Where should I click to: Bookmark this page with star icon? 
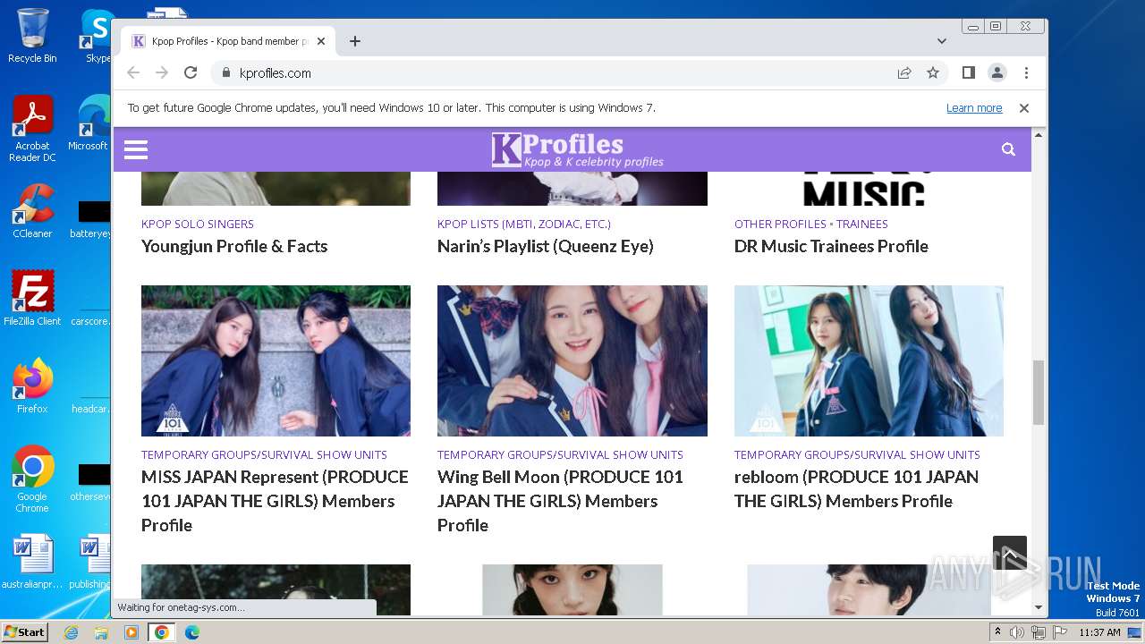(933, 73)
